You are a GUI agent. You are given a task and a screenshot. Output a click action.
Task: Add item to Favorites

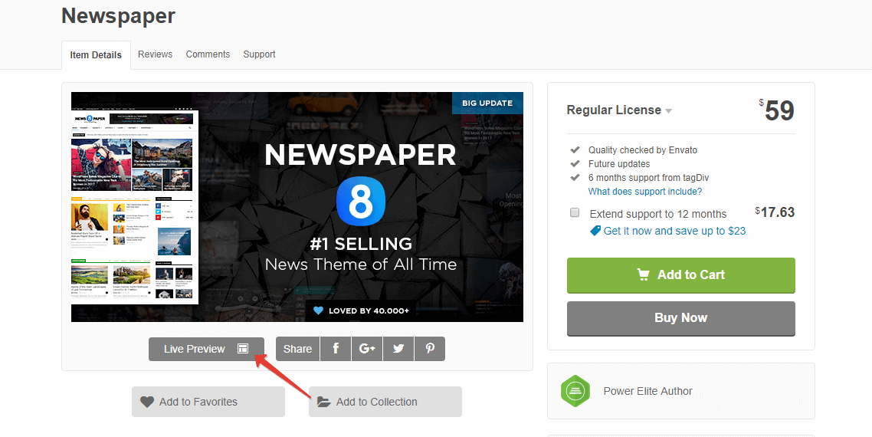click(208, 402)
